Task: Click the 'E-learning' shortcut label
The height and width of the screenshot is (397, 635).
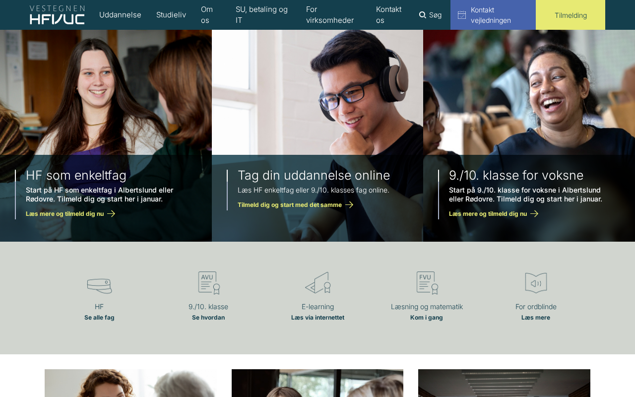Action: (x=317, y=307)
